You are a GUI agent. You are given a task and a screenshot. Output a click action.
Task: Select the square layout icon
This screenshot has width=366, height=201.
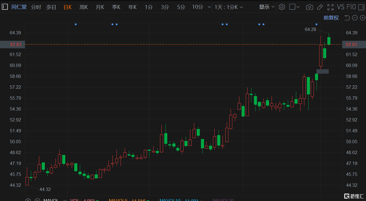pos(292,7)
